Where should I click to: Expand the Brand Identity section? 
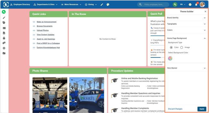(x=187, y=18)
